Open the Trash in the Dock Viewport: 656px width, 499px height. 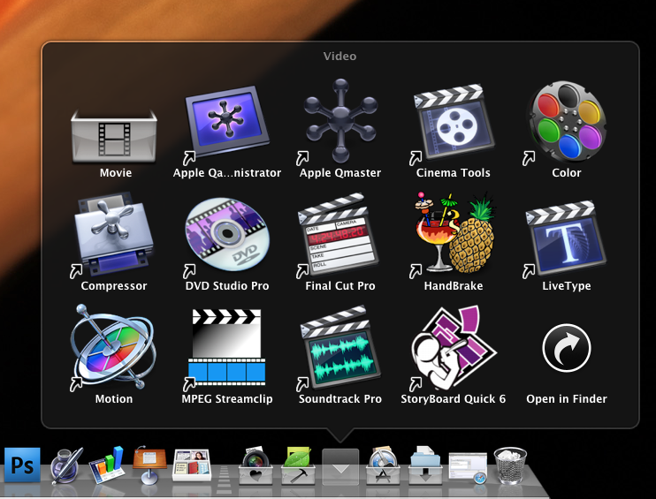(510, 465)
